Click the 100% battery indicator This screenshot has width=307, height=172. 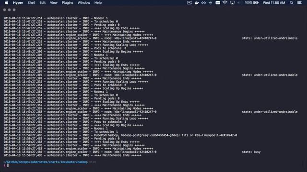coord(251,3)
